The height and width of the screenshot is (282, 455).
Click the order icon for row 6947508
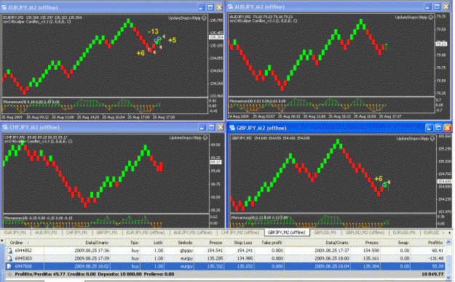[9, 266]
